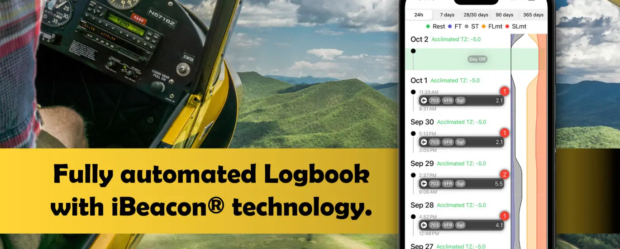Viewport: 620px width, 249px height.
Task: Click the 3:05 PM time on Sep 30
Action: (x=428, y=150)
